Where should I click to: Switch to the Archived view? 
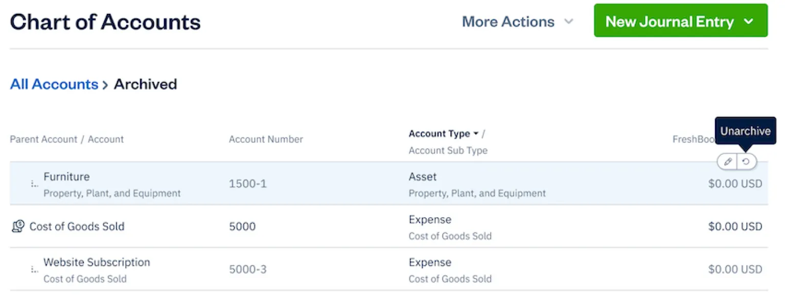145,84
